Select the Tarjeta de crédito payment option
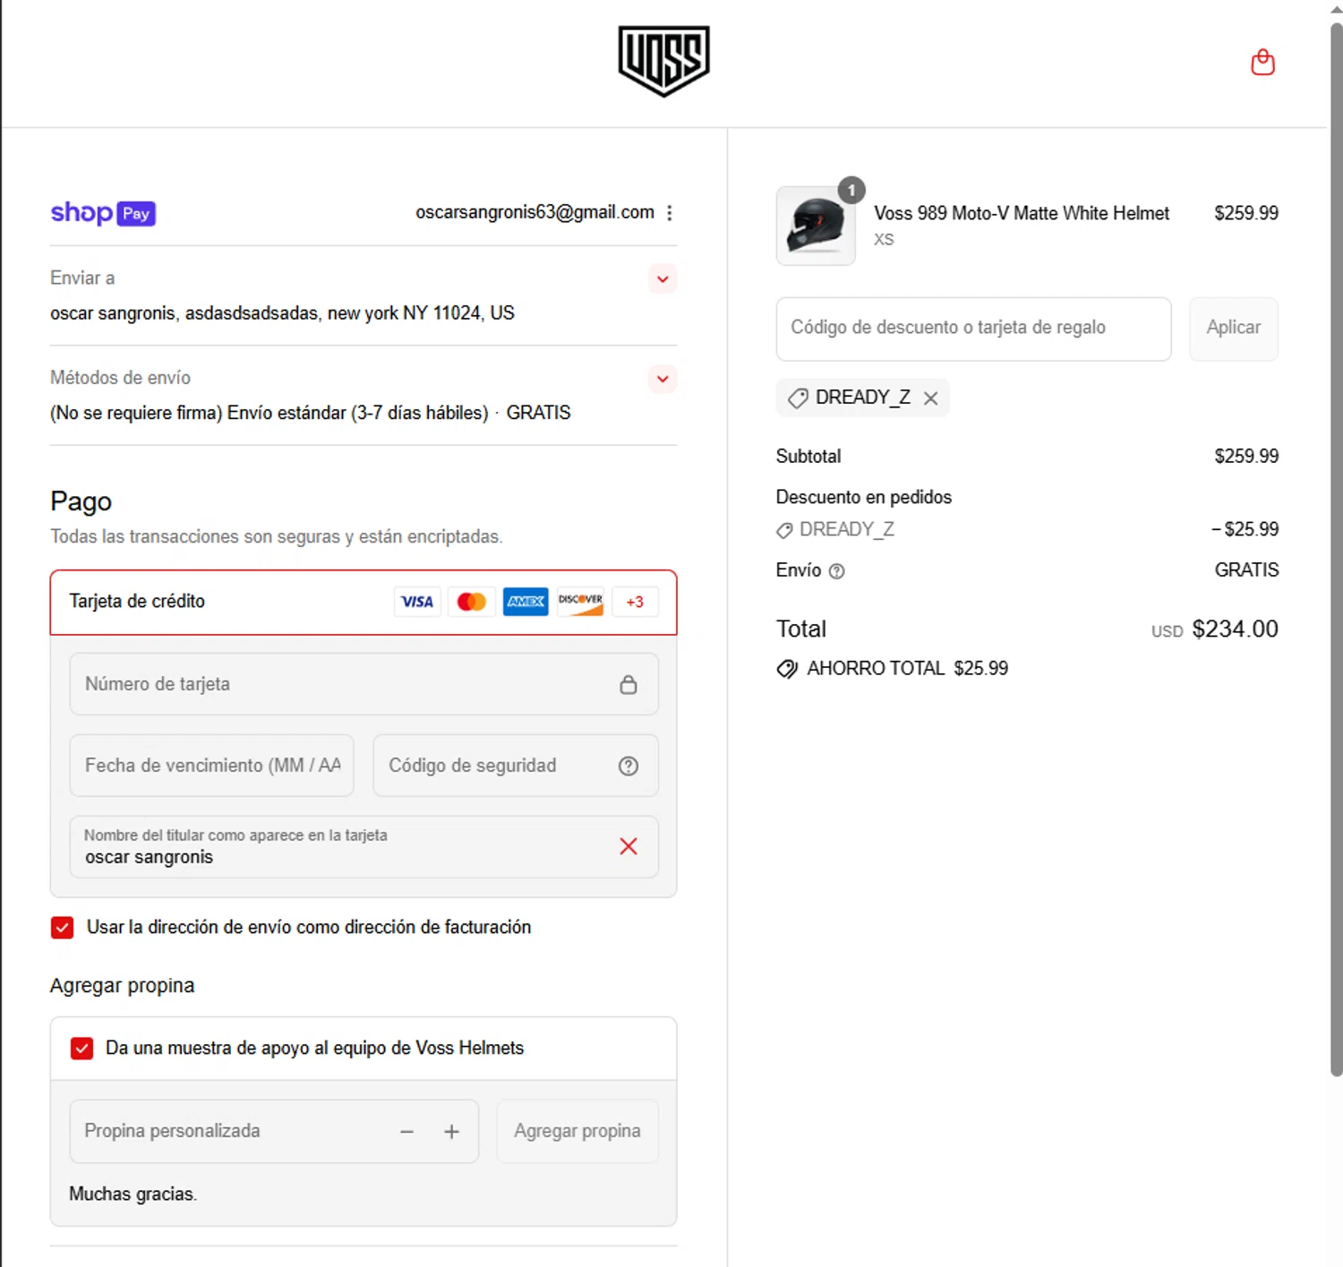This screenshot has height=1267, width=1343. [364, 602]
